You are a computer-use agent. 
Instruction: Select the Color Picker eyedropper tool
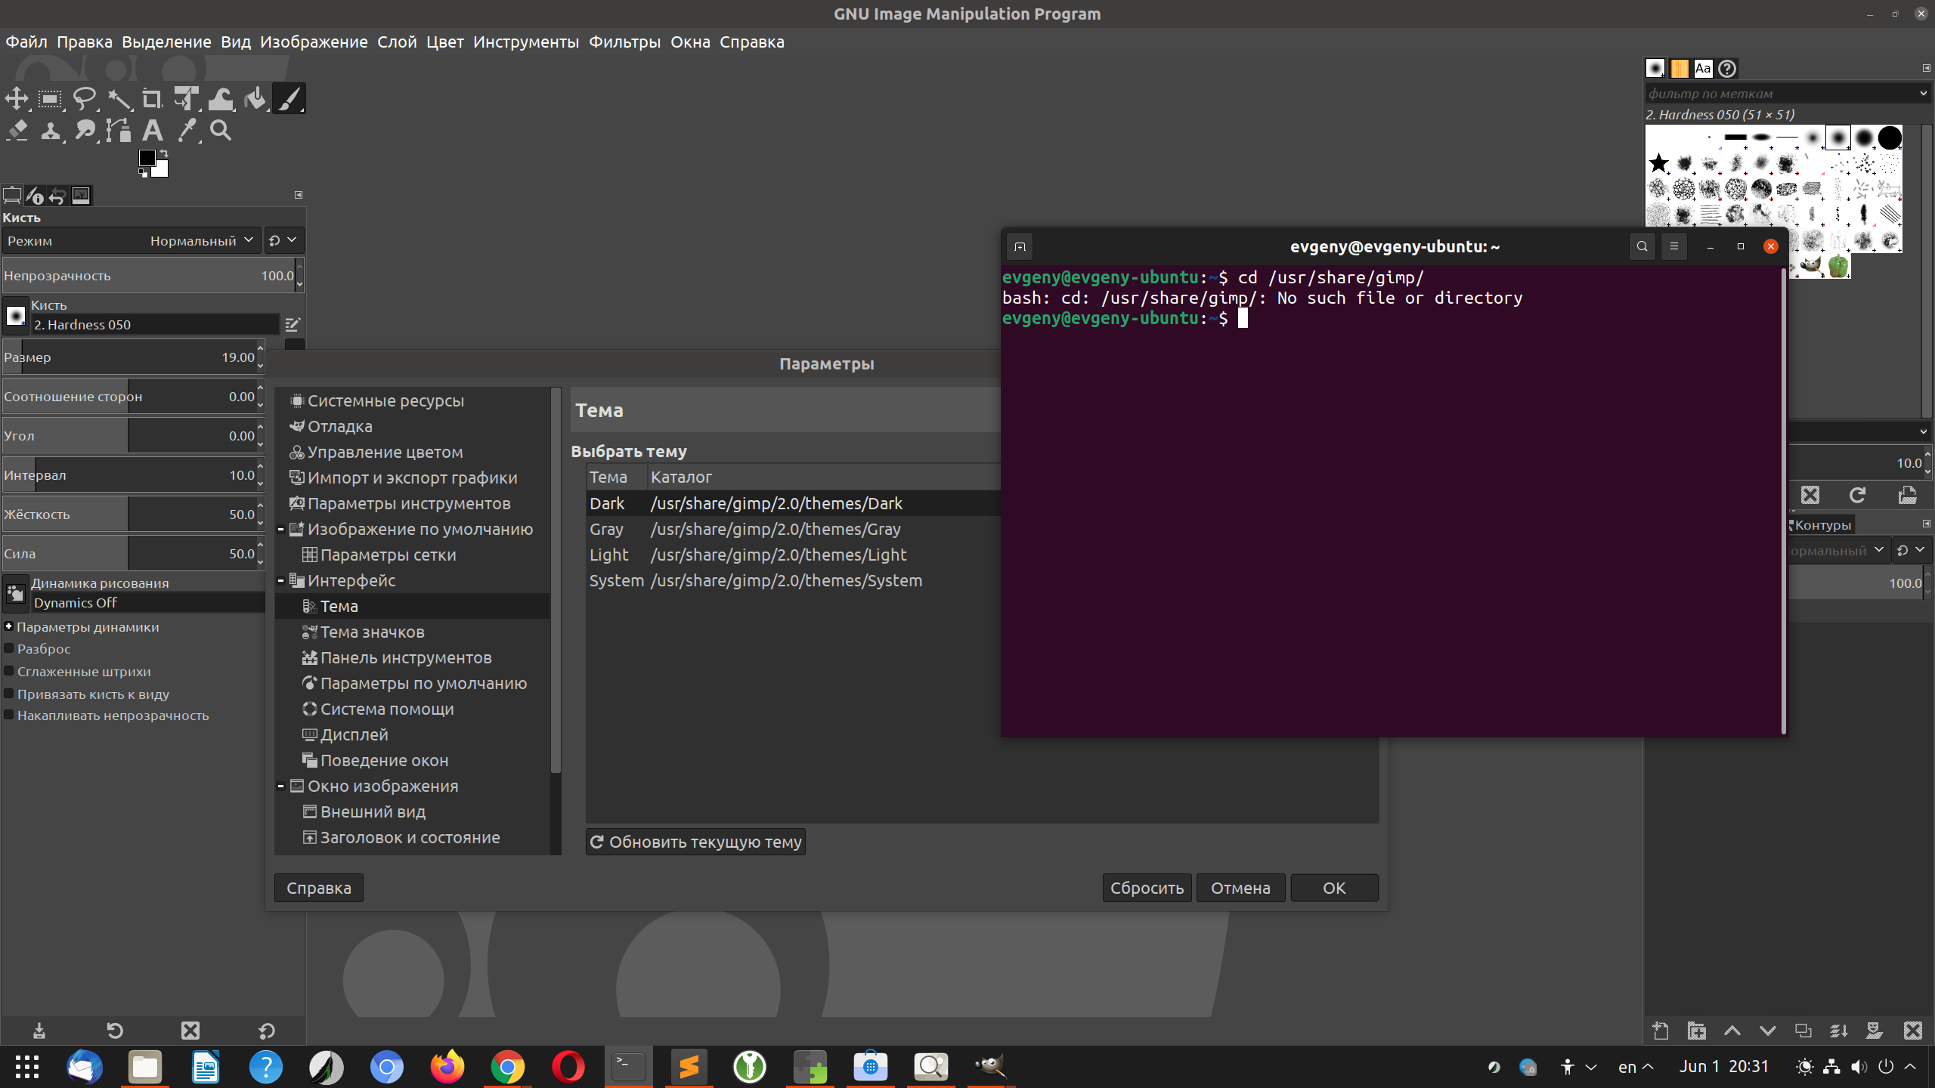(187, 131)
